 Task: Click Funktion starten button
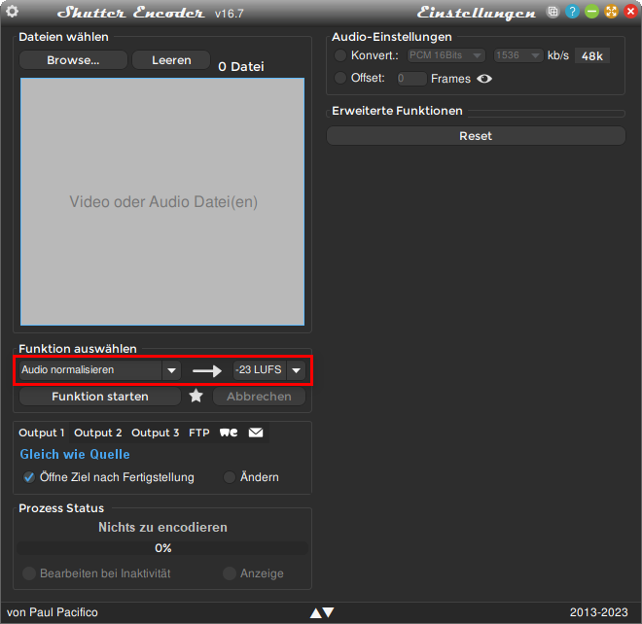coord(100,397)
